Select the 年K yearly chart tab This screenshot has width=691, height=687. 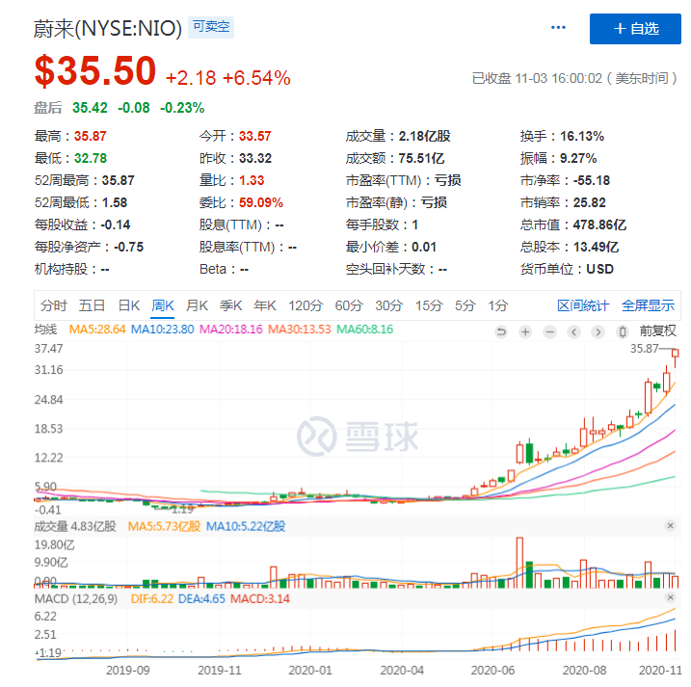[265, 304]
